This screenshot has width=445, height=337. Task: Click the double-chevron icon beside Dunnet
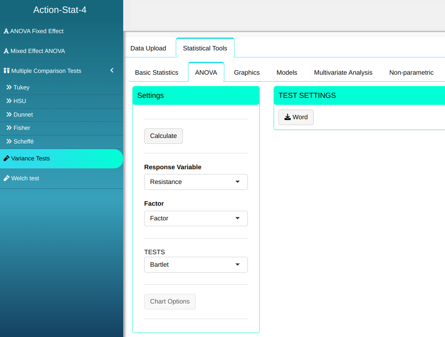[x=9, y=115]
